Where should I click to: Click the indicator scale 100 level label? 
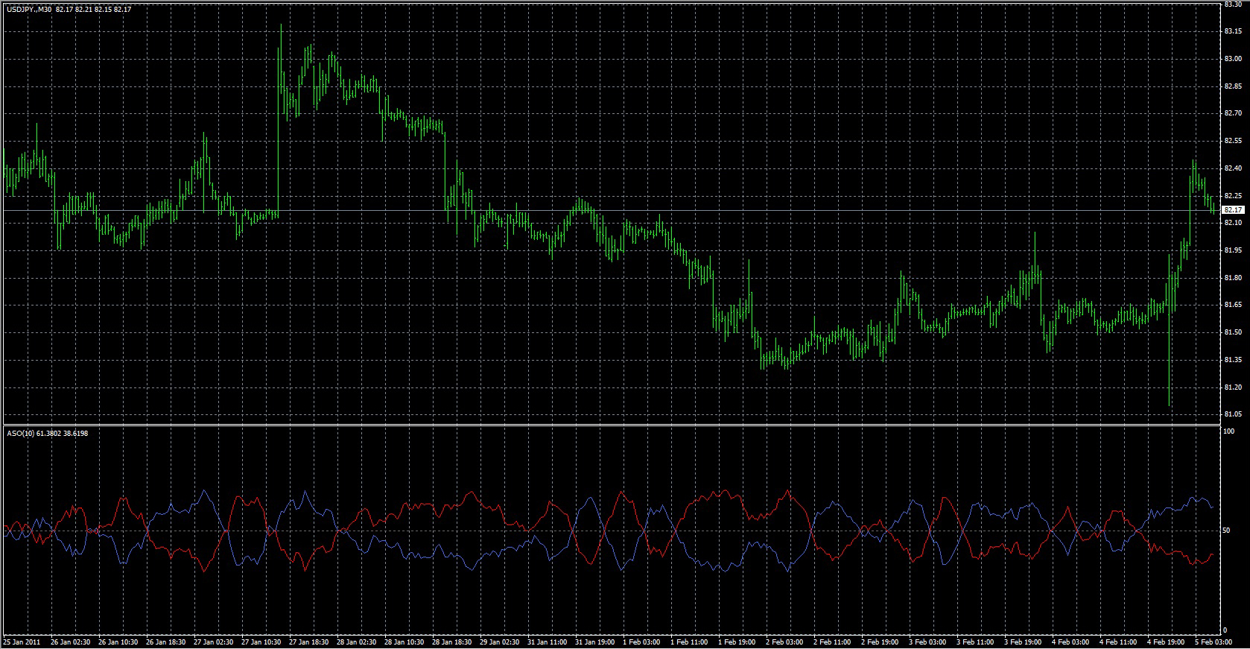1229,431
